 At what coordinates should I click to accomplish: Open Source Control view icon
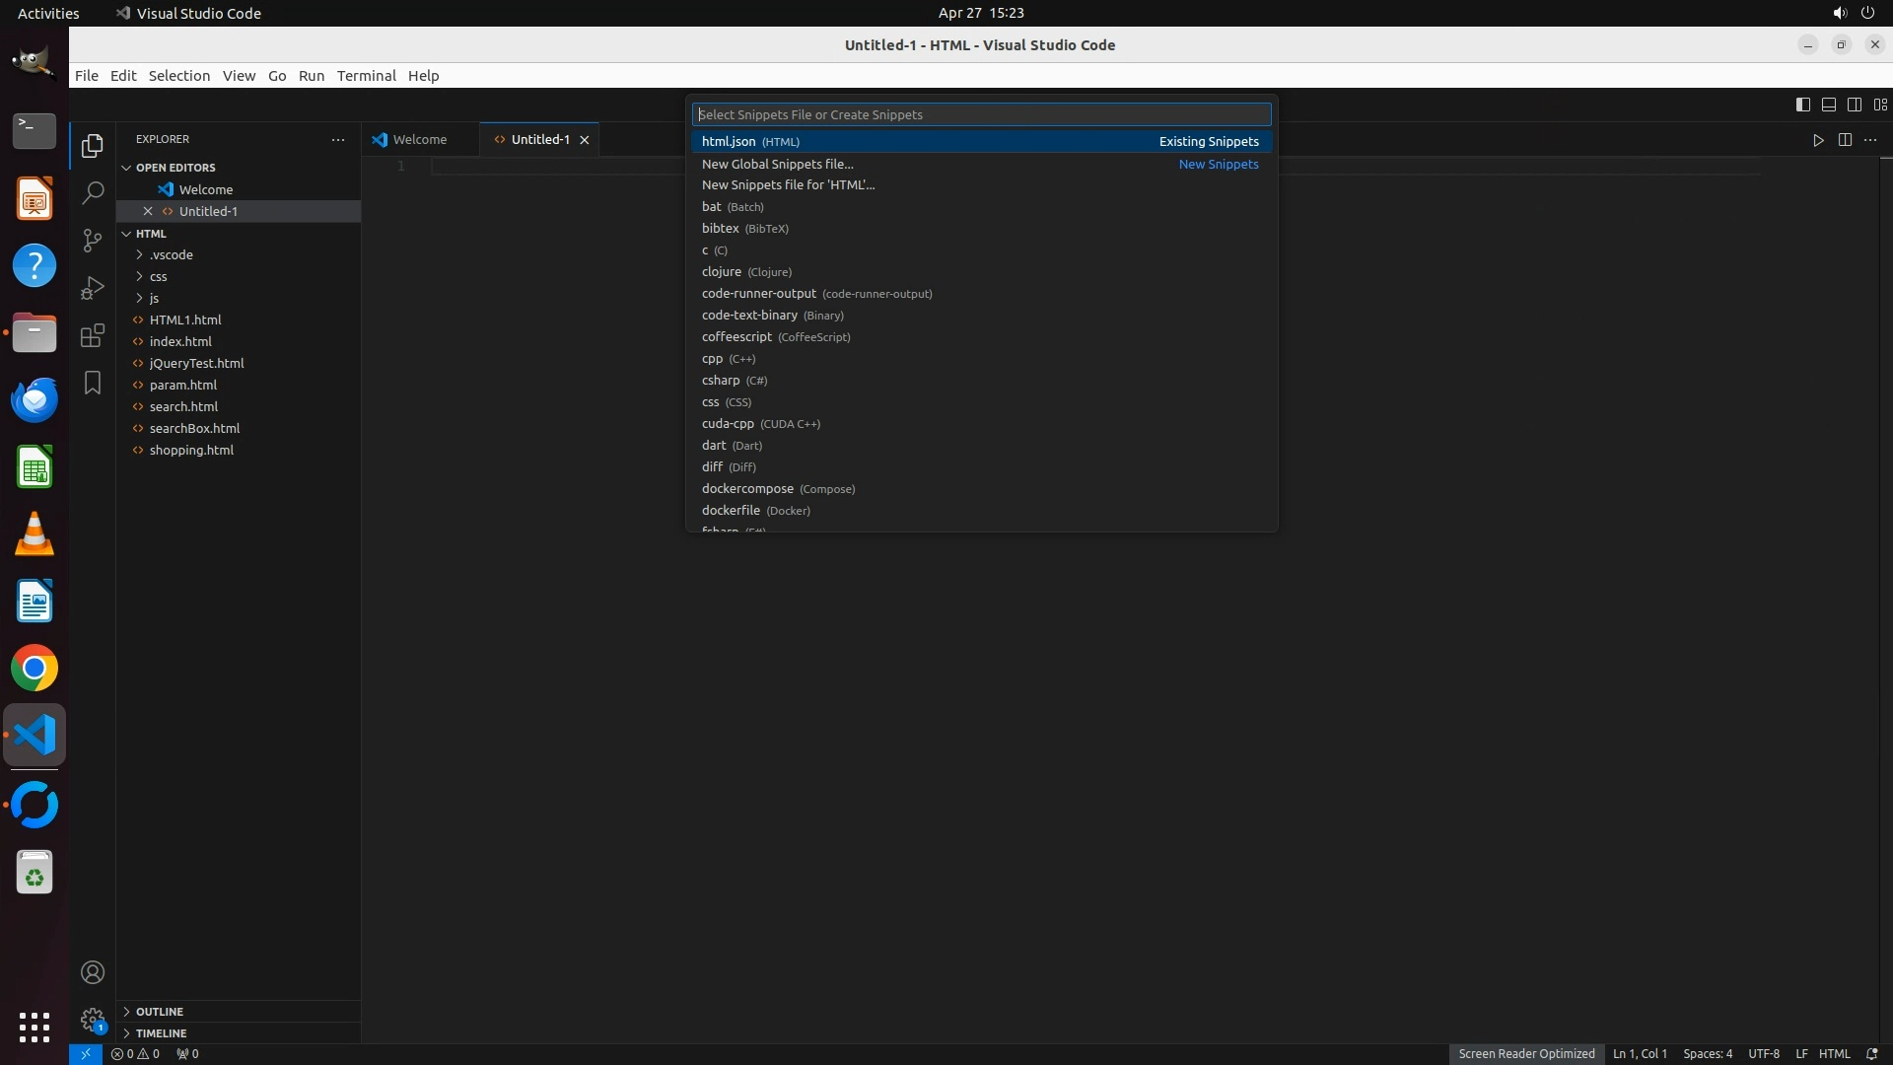click(93, 241)
